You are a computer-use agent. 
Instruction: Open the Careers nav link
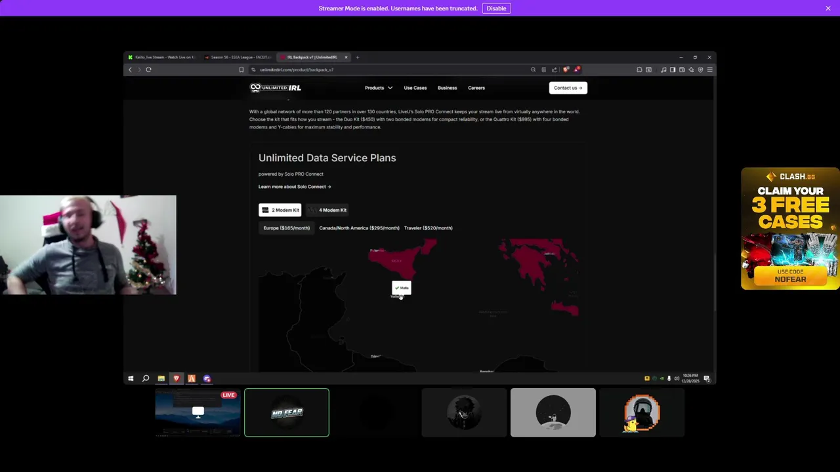[x=476, y=88]
